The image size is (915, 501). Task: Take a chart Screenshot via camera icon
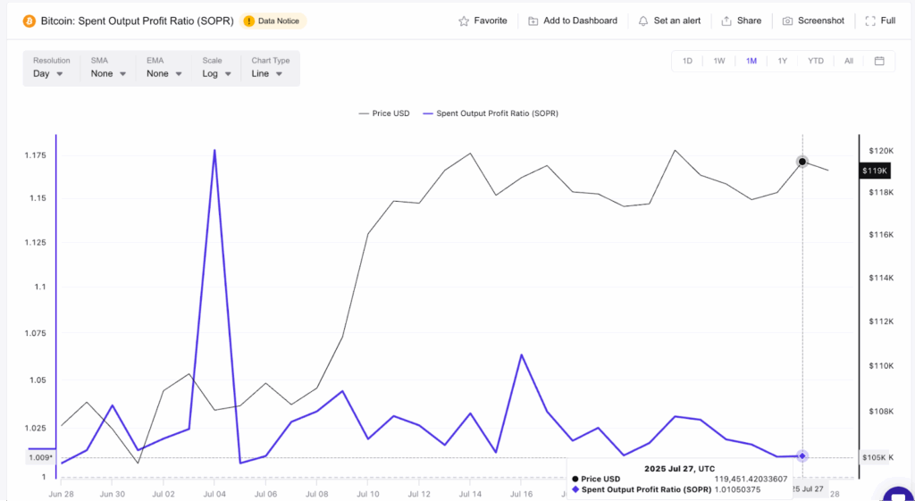pos(787,21)
